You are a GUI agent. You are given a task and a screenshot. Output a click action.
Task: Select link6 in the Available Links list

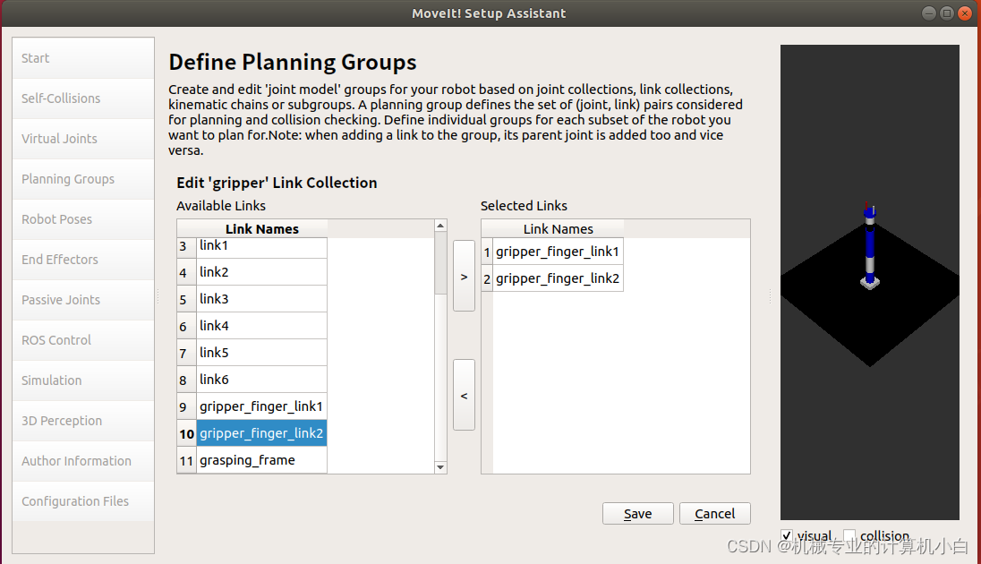[261, 380]
